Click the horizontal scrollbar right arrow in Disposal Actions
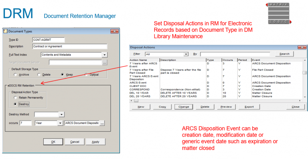 (x=300, y=101)
